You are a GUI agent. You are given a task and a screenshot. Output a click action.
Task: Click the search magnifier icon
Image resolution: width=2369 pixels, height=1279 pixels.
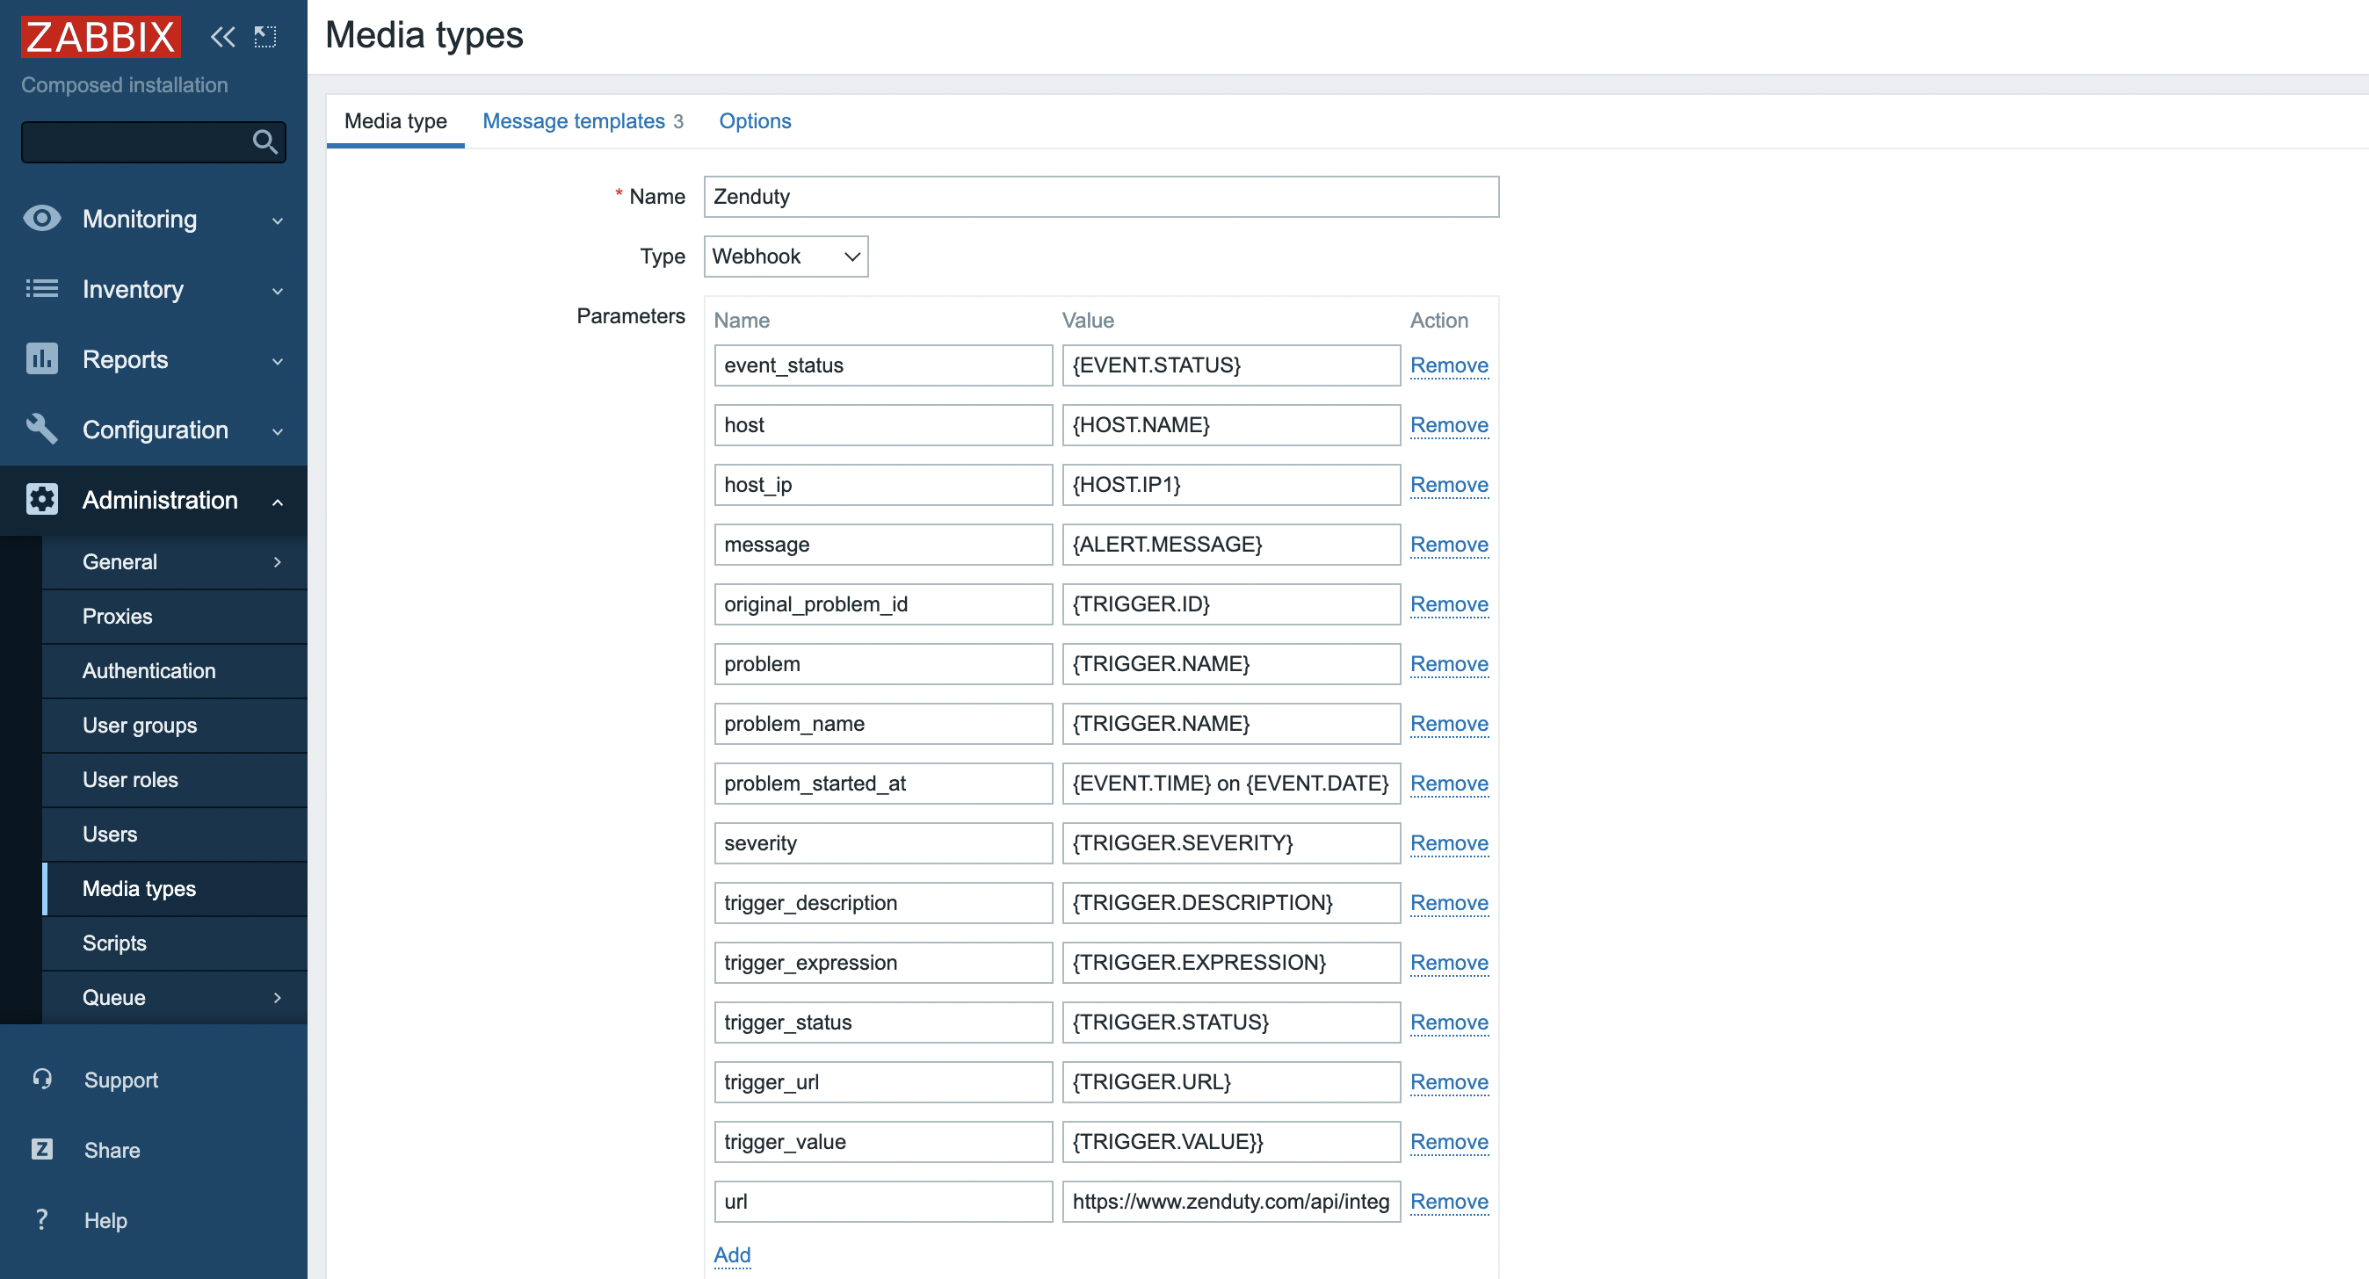point(264,141)
